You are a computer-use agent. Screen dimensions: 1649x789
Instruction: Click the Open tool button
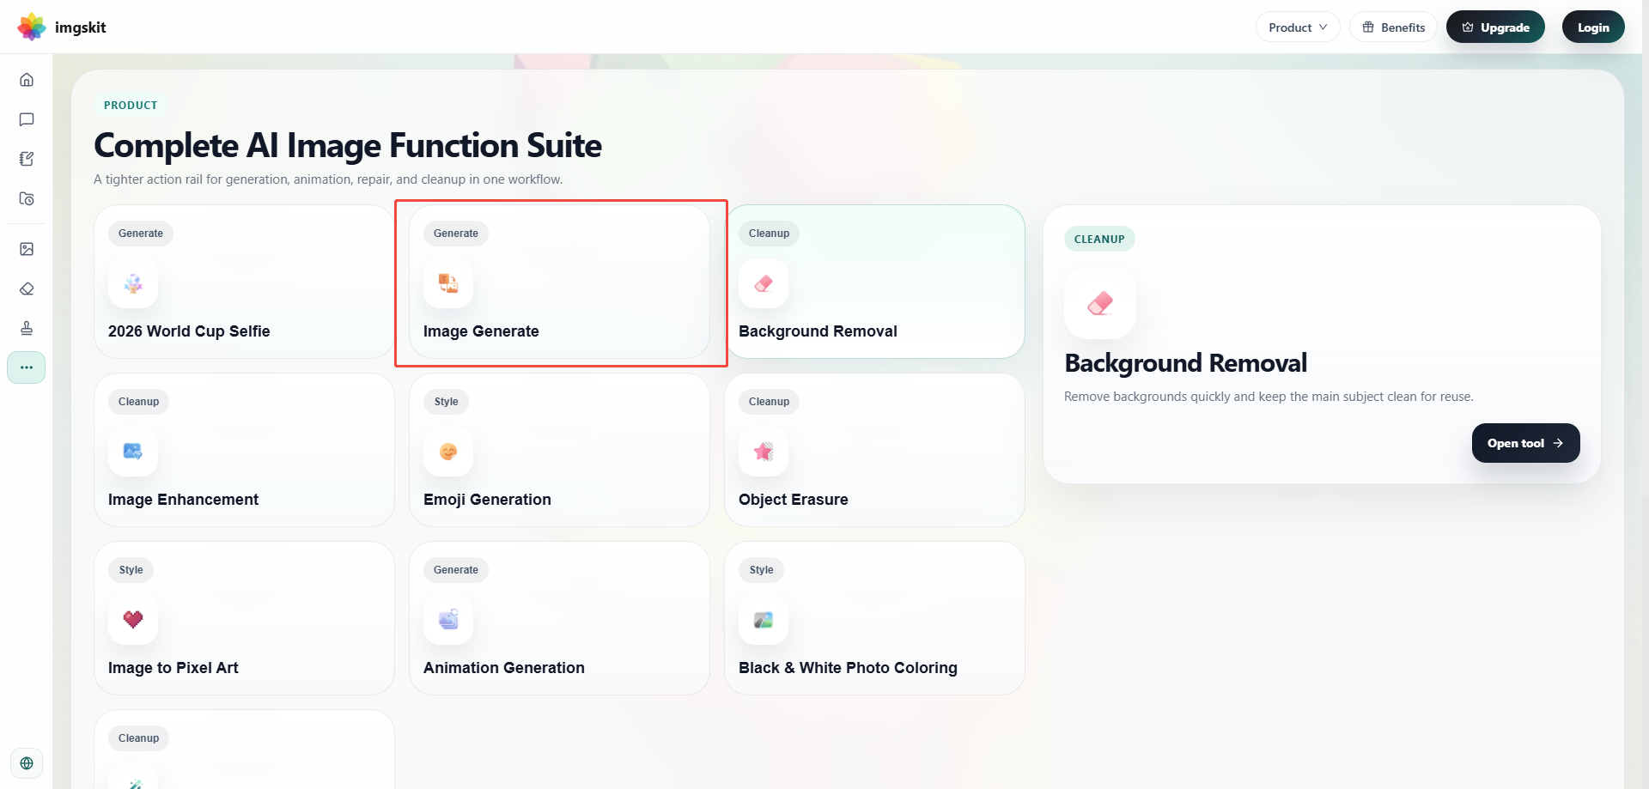1525,443
